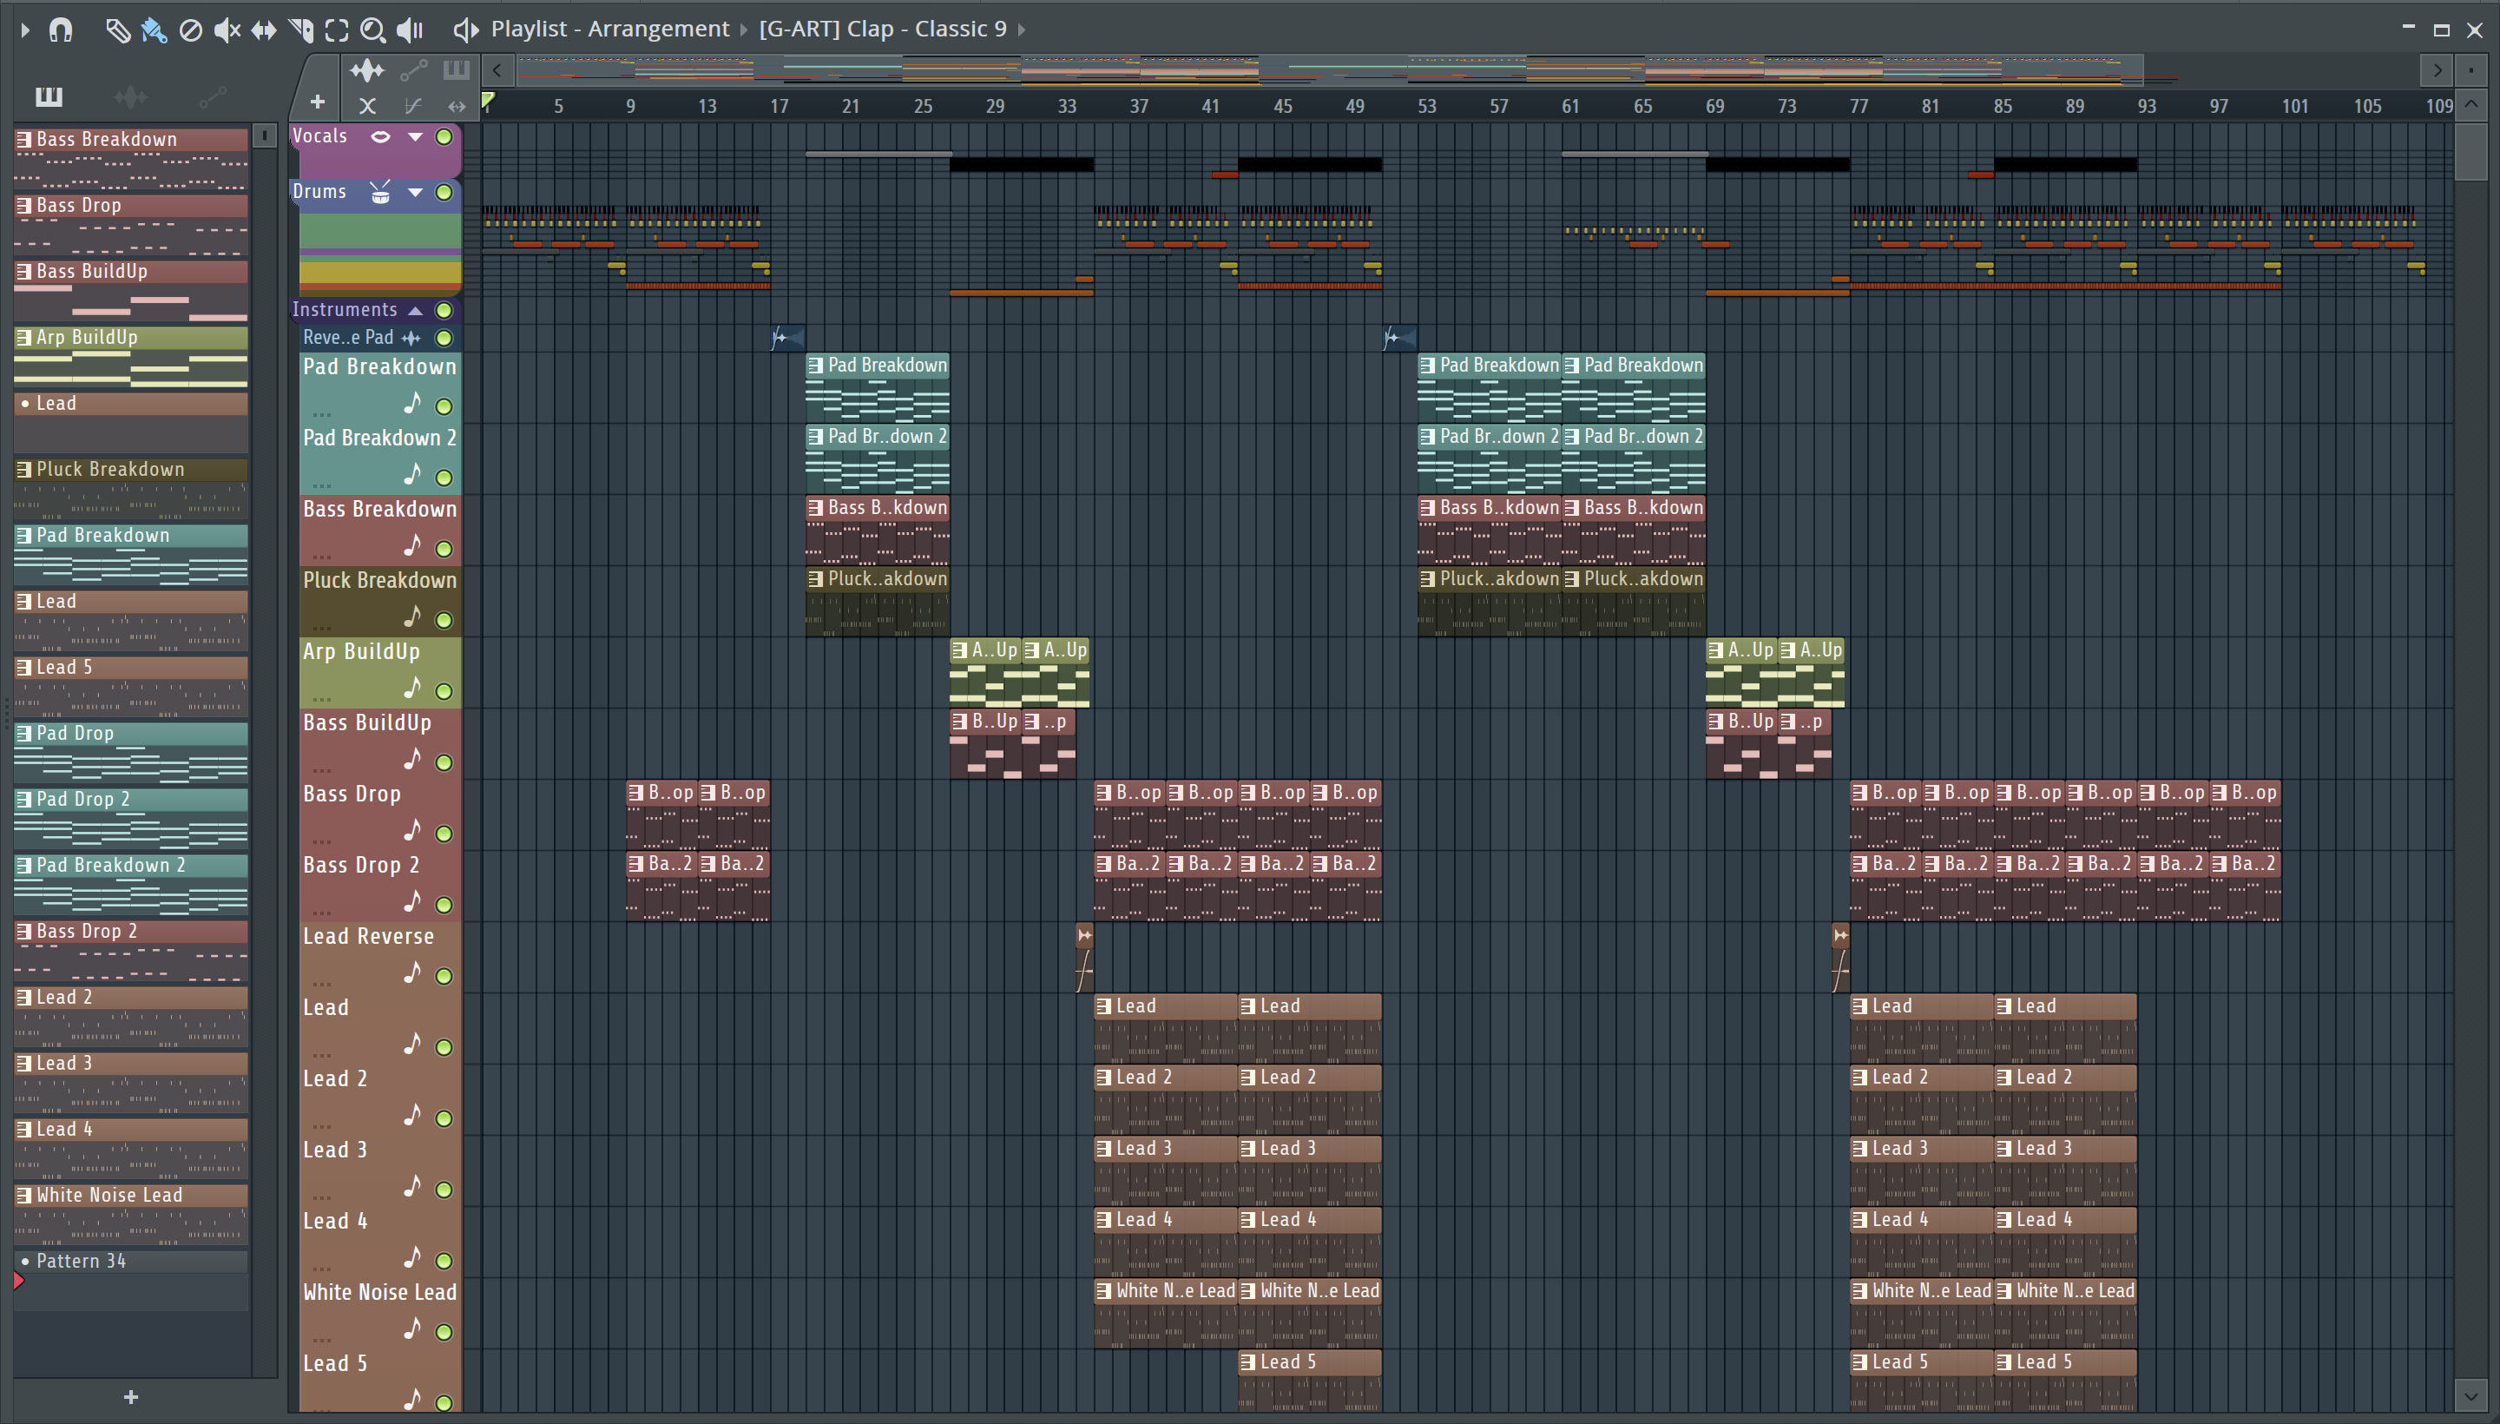This screenshot has width=2500, height=1424.
Task: Select the Mute tool
Action: click(227, 30)
